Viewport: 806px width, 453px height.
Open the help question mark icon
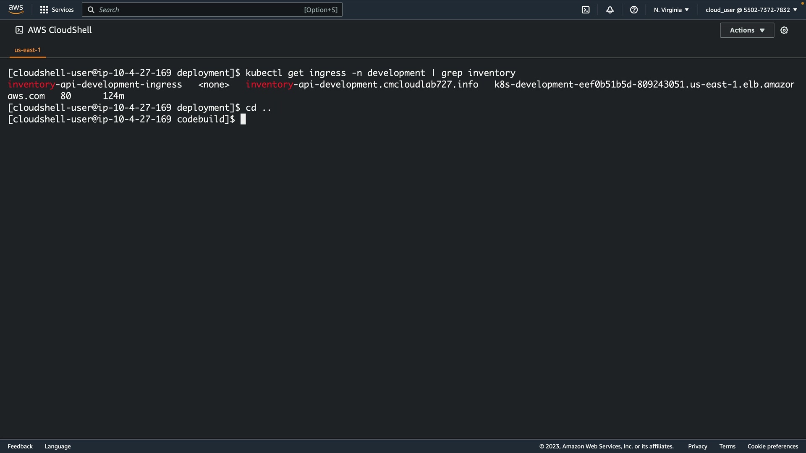point(634,10)
